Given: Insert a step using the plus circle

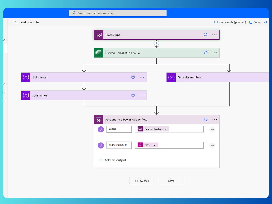Looking at the screenshot, I should click(156, 43).
